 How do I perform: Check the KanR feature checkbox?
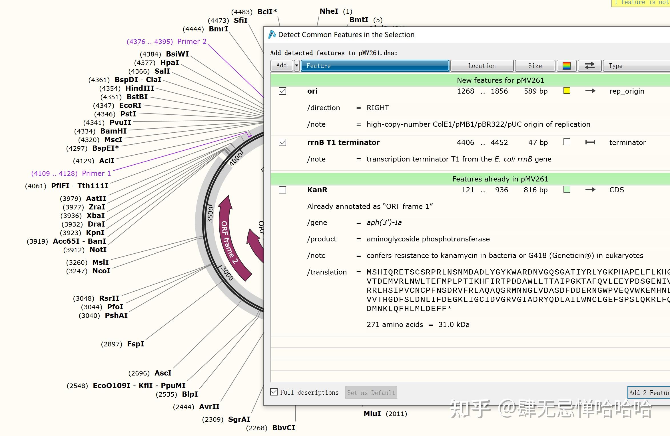click(x=282, y=190)
